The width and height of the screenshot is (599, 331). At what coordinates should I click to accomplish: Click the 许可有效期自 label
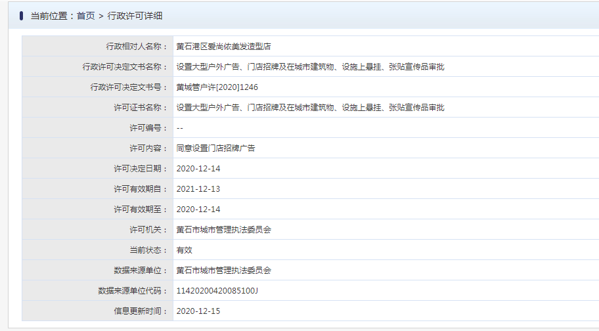(141, 189)
